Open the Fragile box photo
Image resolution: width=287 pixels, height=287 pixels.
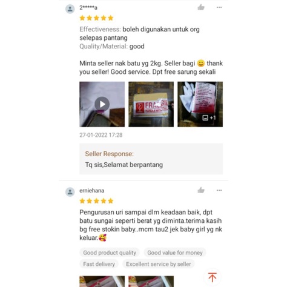[151, 104]
